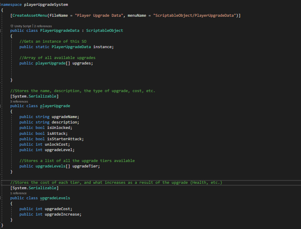This screenshot has height=229, width=301.
Task: Click the Unity Script icon in CodeLens
Action: point(12,26)
